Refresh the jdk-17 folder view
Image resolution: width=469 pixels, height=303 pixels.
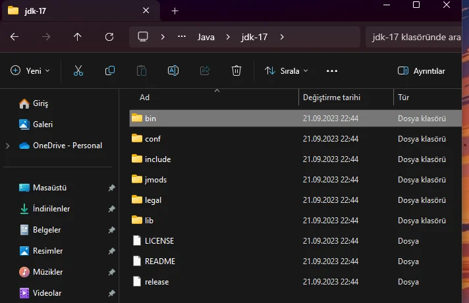pos(109,37)
